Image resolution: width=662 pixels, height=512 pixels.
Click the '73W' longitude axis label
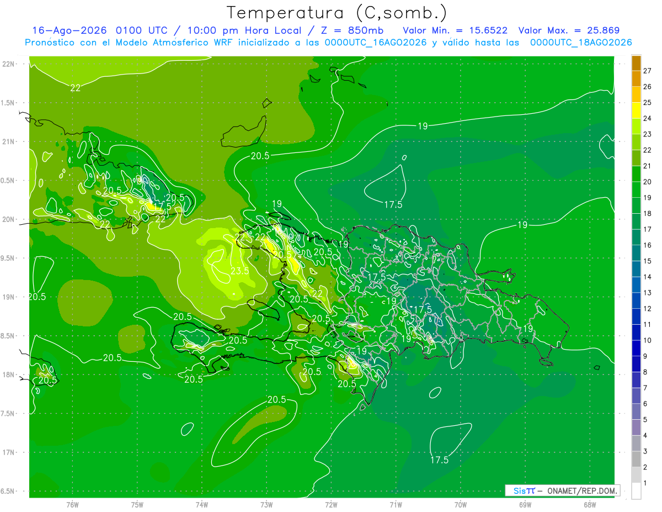pyautogui.click(x=266, y=504)
